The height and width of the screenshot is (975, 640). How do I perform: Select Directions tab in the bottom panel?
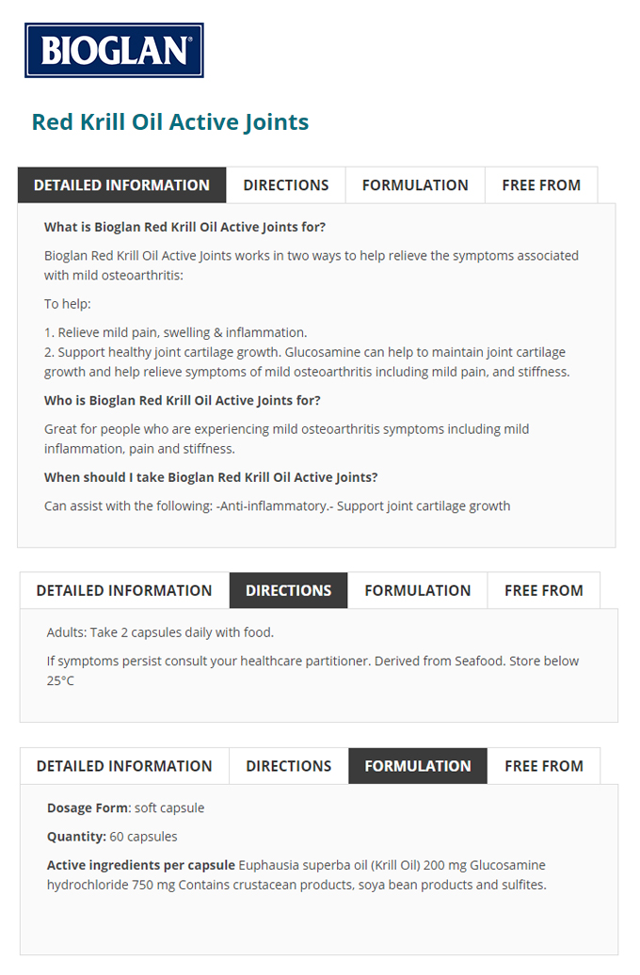click(289, 766)
